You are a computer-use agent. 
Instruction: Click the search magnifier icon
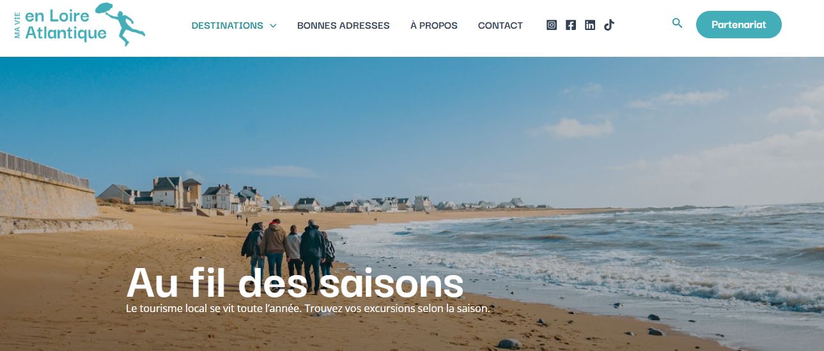pos(678,24)
